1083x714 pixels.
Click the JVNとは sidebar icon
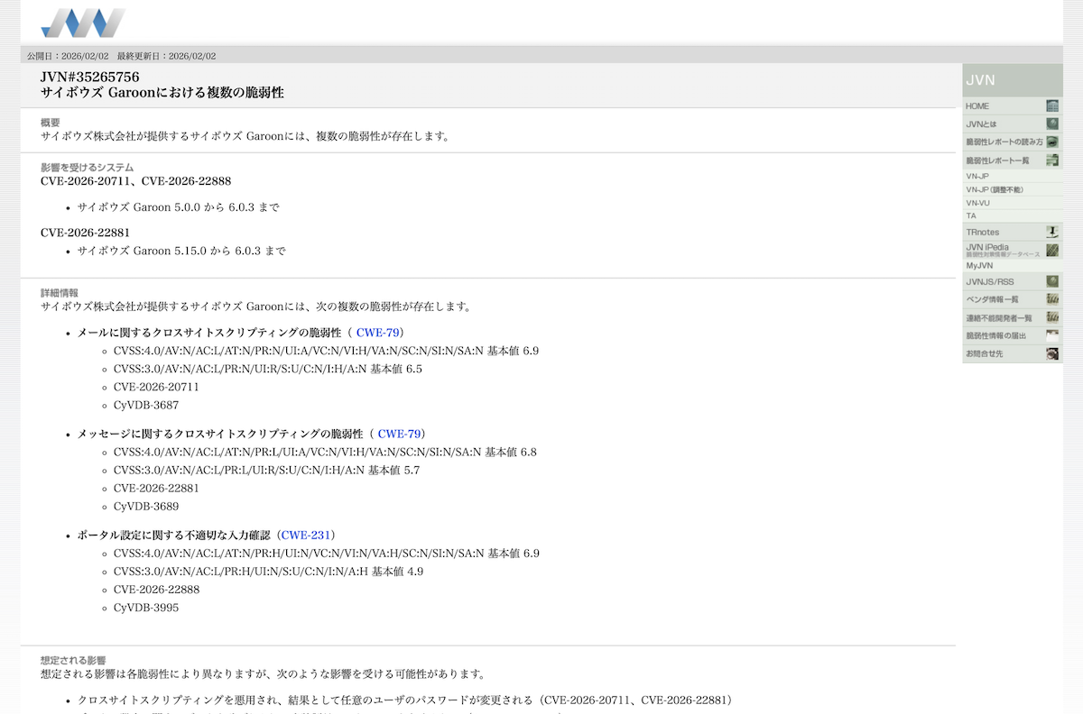tap(1052, 124)
